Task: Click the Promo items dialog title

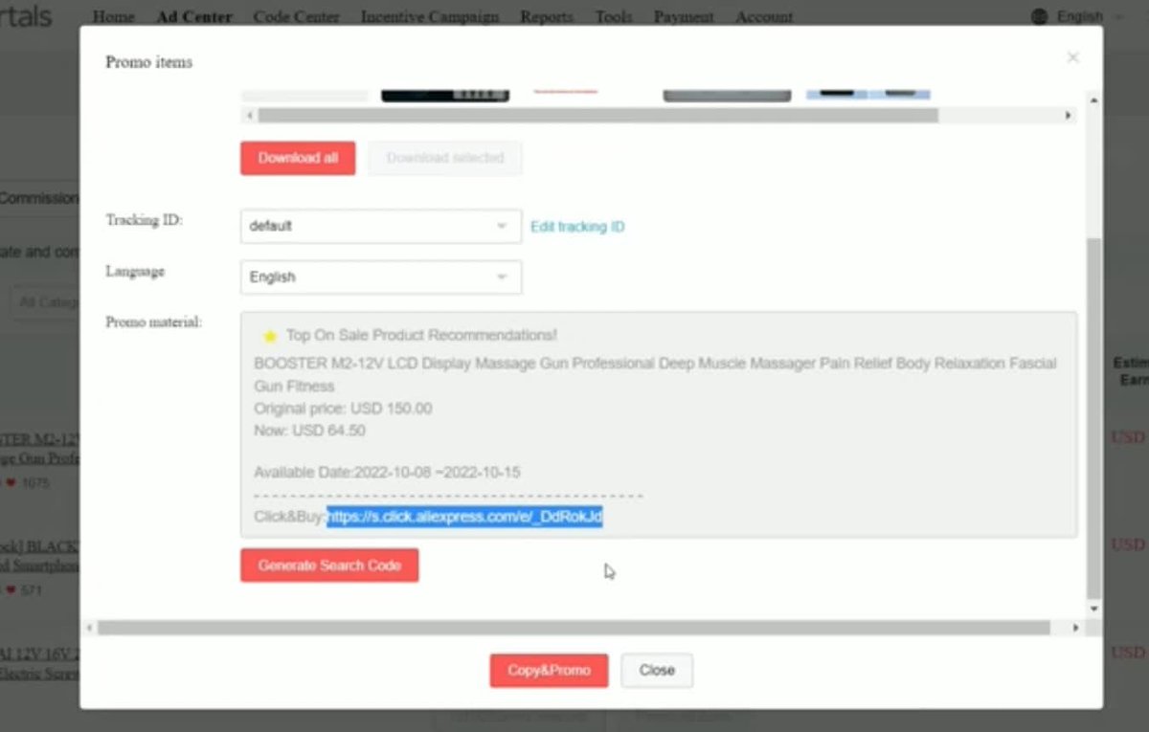Action: click(148, 62)
